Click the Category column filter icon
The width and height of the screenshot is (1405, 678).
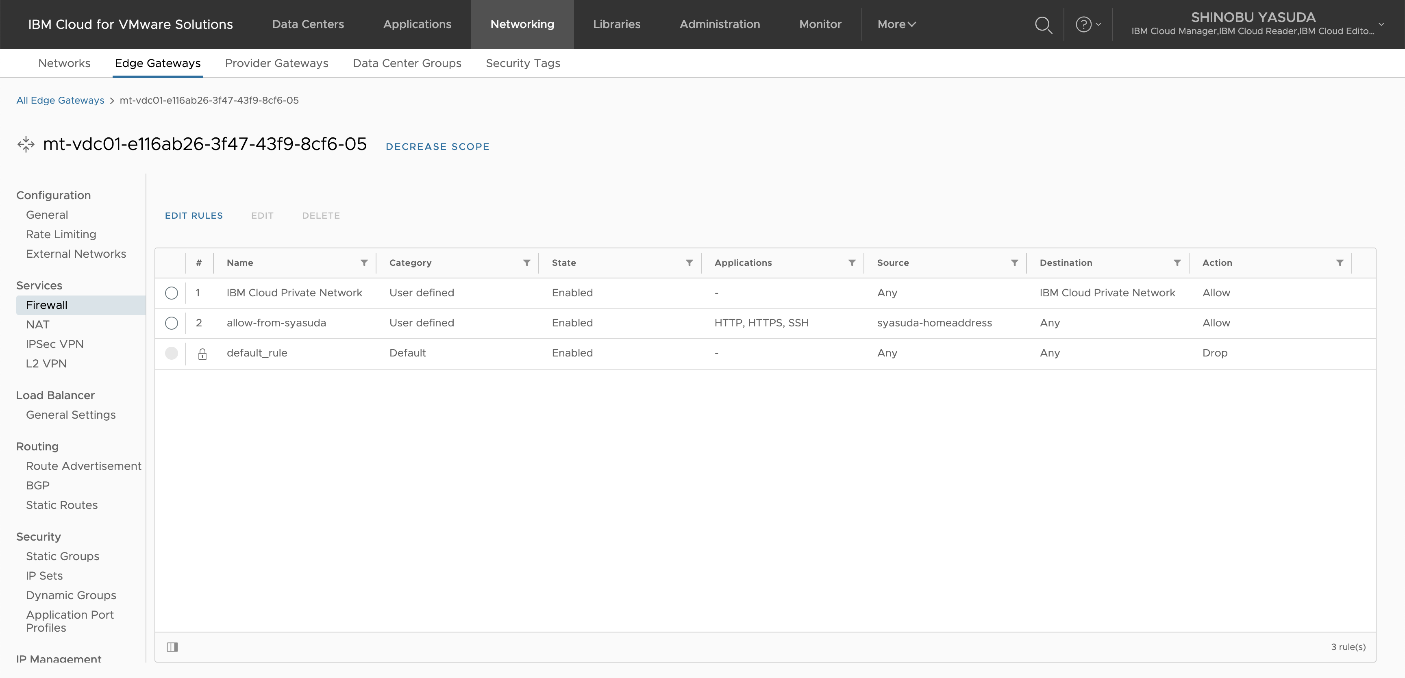[x=526, y=263]
